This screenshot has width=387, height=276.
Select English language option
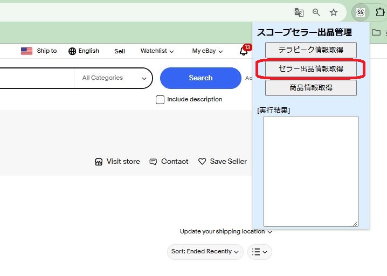tap(88, 51)
